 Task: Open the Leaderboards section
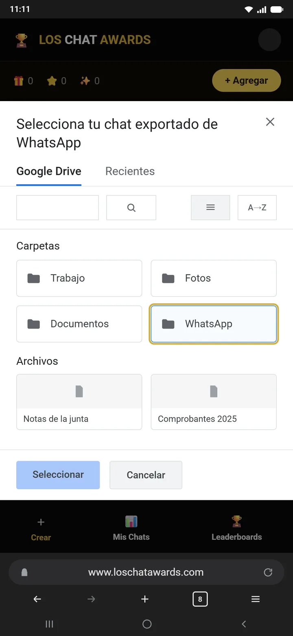[237, 529]
